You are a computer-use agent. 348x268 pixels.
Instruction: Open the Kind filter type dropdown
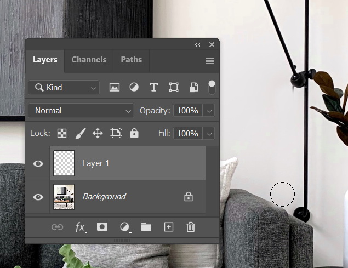pyautogui.click(x=64, y=88)
